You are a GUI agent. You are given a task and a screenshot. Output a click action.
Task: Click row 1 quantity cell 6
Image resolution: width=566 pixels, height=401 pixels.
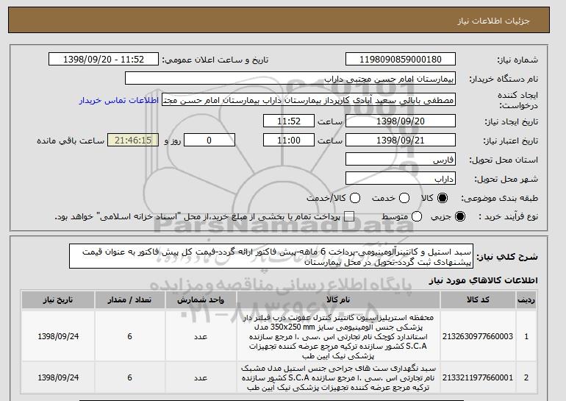click(129, 336)
